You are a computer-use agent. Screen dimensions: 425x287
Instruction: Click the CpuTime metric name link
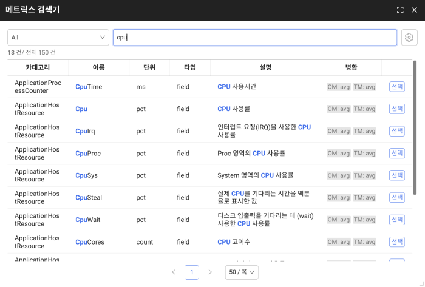(89, 87)
